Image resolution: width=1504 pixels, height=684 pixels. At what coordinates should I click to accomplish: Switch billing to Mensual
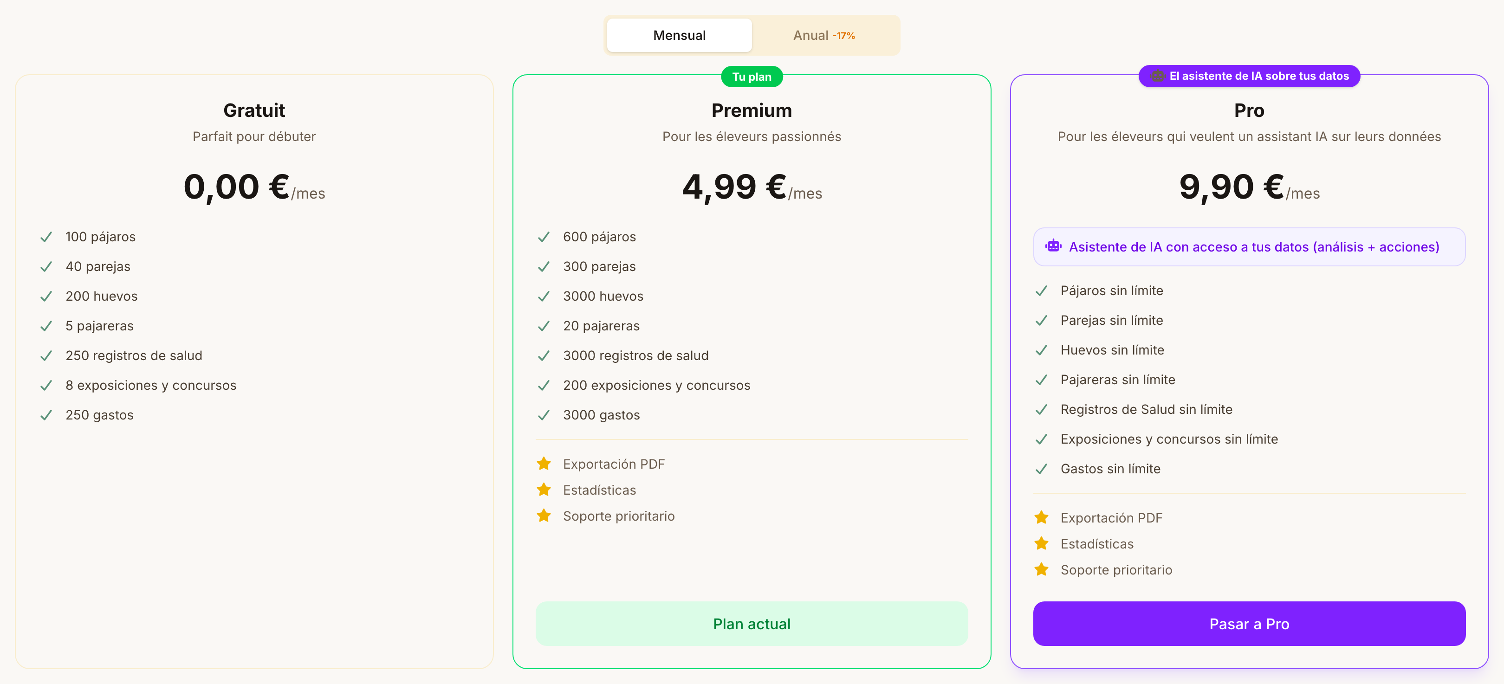(679, 35)
